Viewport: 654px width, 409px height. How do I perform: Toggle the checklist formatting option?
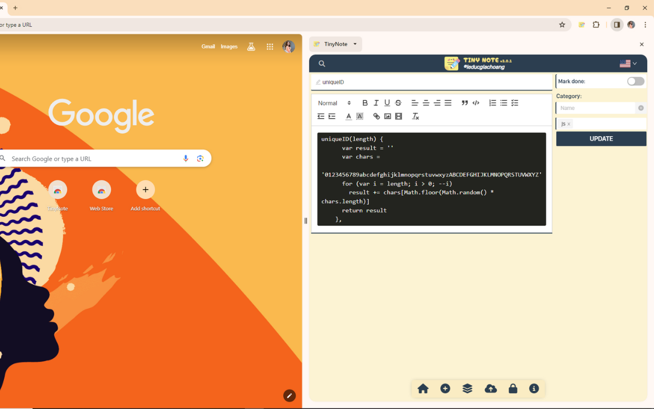point(515,103)
